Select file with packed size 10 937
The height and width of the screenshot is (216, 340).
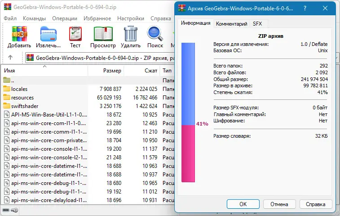[88, 174]
